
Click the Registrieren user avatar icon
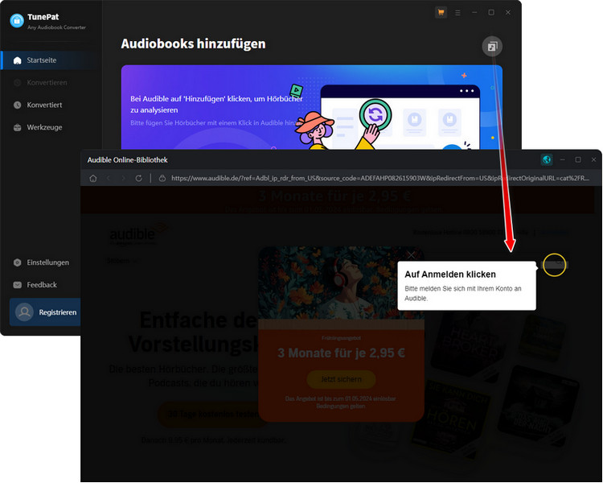click(24, 312)
